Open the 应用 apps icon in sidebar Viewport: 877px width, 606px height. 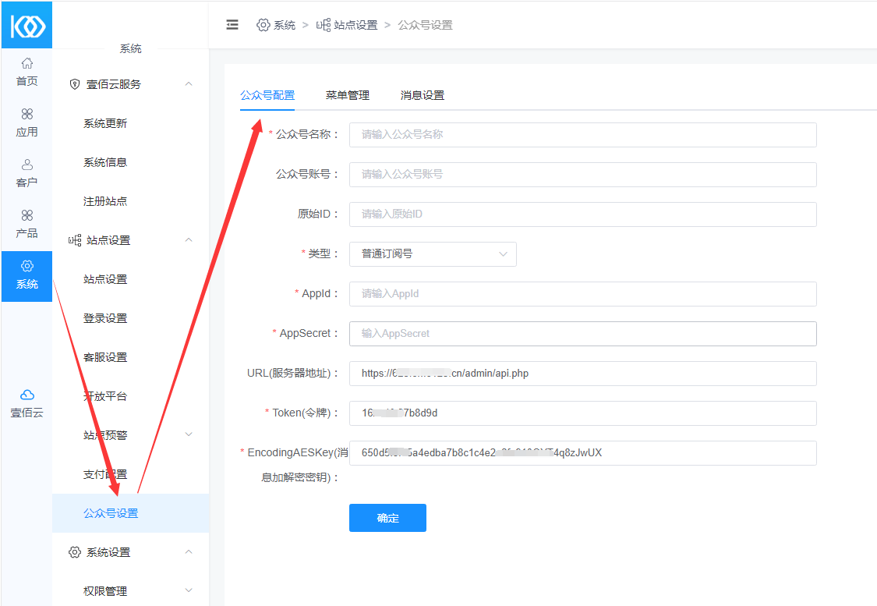click(27, 115)
